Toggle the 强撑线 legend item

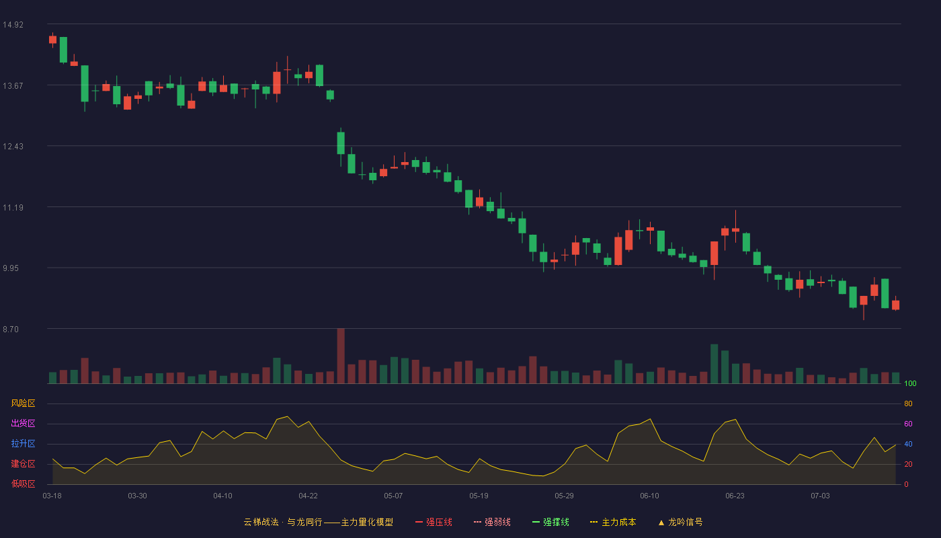point(550,522)
